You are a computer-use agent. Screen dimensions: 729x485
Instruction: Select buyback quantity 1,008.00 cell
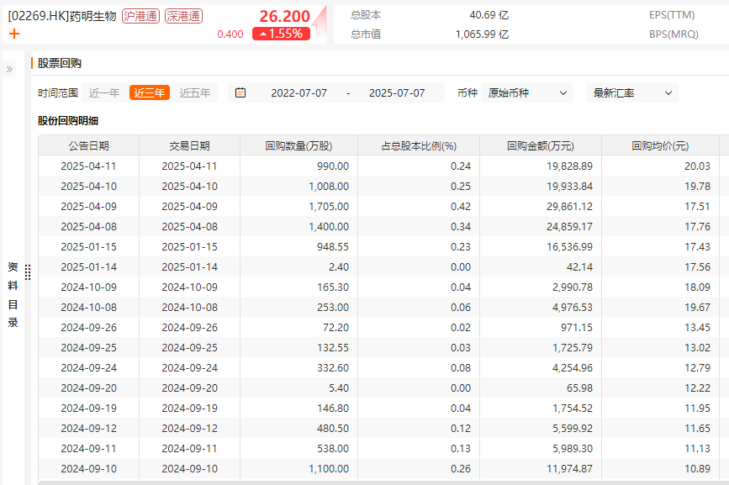tap(299, 187)
